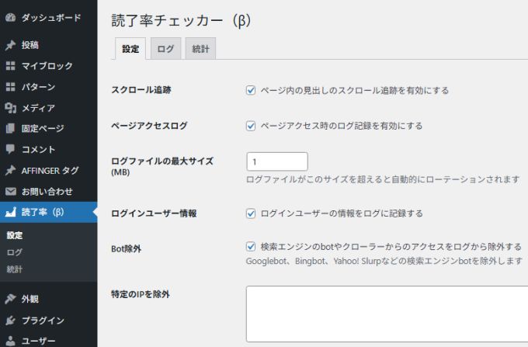Click the envelope icon beside お問い合わせ
528x347 pixels.
tap(10, 191)
